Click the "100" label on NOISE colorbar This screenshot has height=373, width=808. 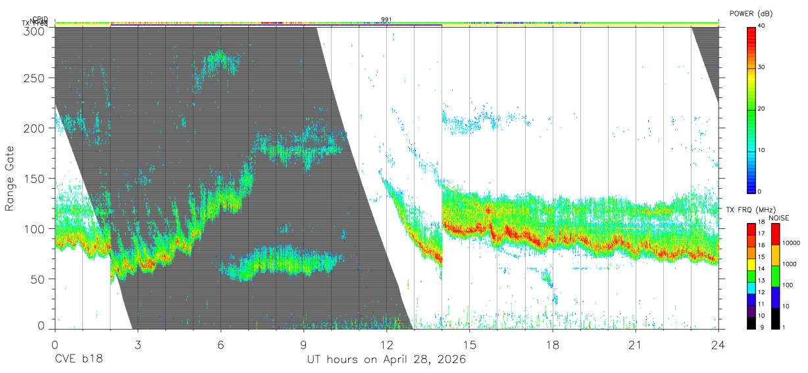pyautogui.click(x=787, y=285)
